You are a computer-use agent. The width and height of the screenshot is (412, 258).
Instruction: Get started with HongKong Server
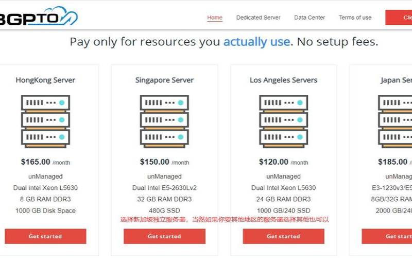tap(45, 236)
